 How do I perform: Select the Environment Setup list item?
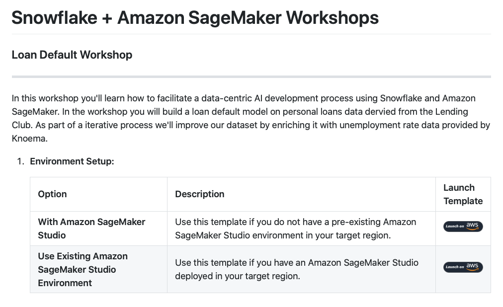72,161
